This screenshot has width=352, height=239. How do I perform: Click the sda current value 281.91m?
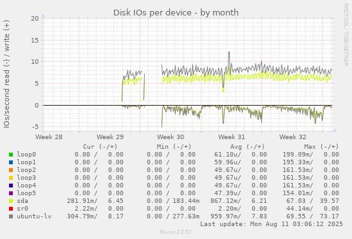pyautogui.click(x=82, y=200)
